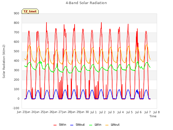Click the Jun 30 x-axis date label
This screenshot has width=173, height=130.
(x=85, y=112)
